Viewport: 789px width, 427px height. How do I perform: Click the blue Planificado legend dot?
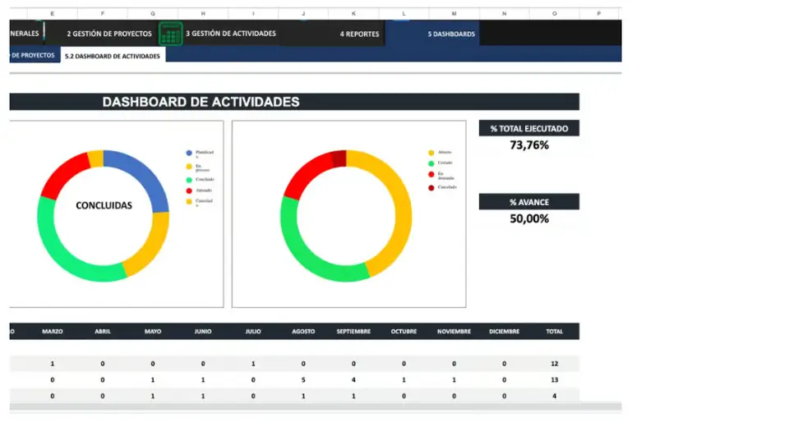click(189, 153)
